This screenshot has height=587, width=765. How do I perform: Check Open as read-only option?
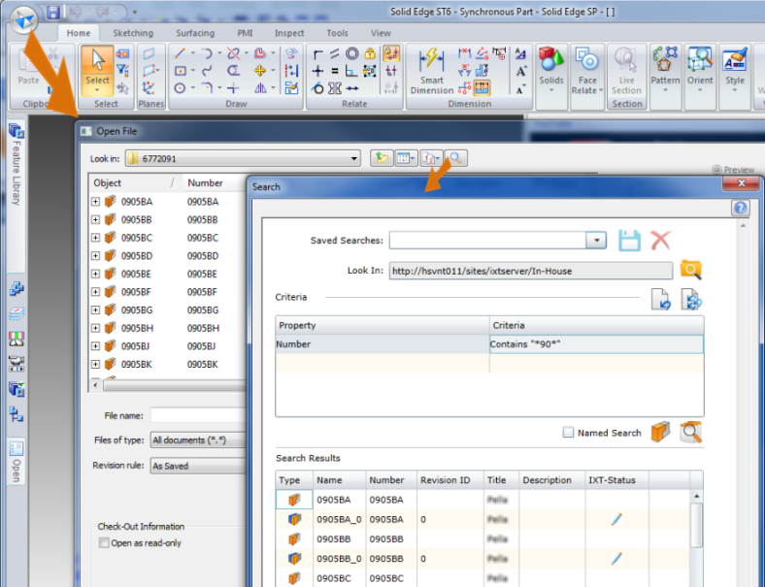coord(104,543)
